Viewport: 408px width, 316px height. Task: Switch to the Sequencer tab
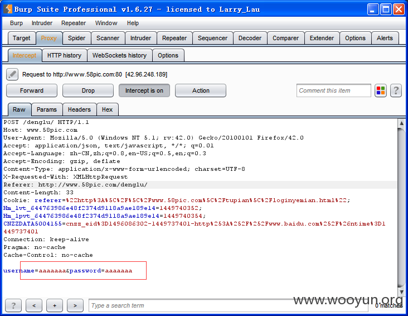click(212, 38)
